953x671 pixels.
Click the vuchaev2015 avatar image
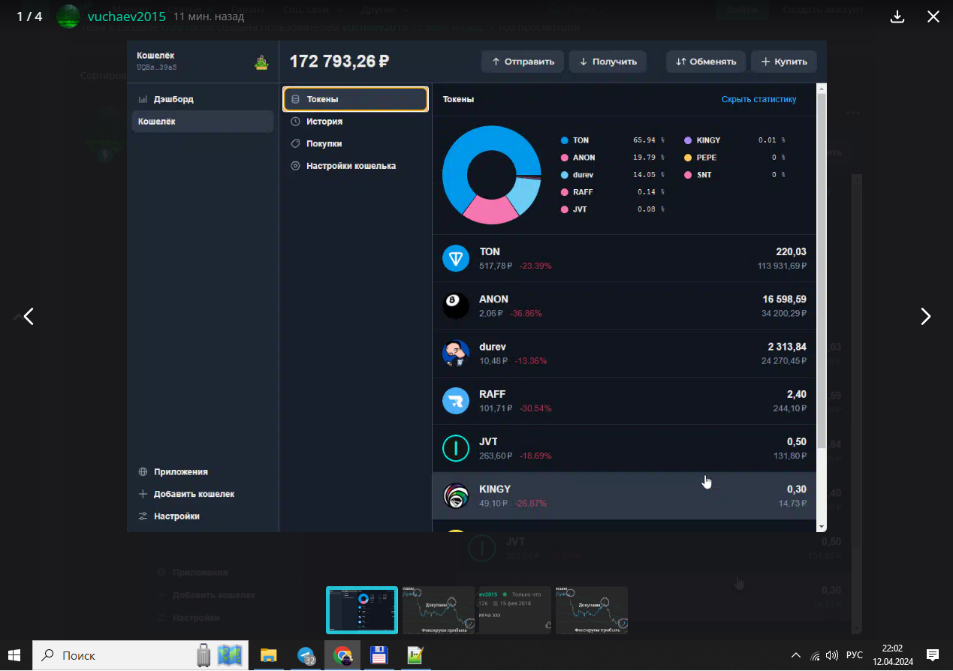[x=68, y=16]
